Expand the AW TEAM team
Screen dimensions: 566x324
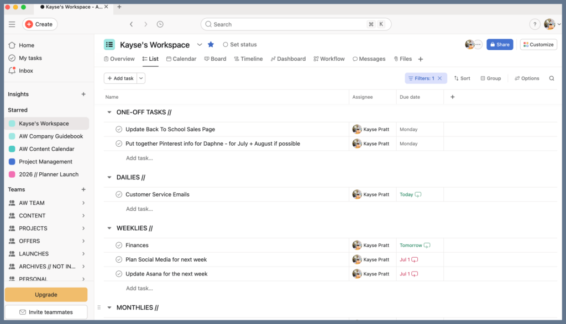[x=83, y=203]
